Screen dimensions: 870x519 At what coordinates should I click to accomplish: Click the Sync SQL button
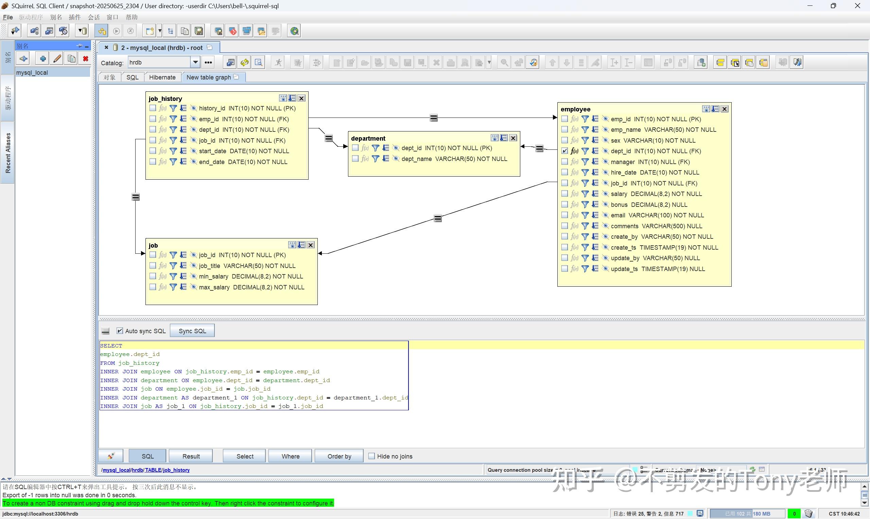[192, 330]
